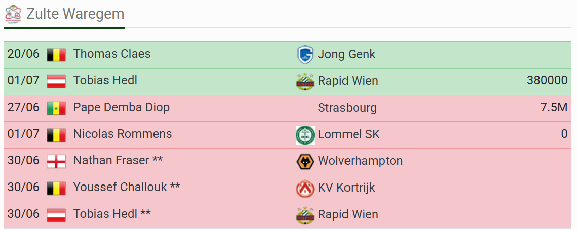577x231 pixels.
Task: Open Pape Demba Diop player link
Action: coord(122,107)
